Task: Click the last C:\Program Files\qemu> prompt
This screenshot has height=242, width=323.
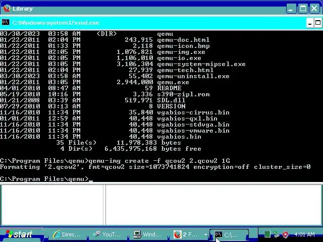Action: pos(44,179)
